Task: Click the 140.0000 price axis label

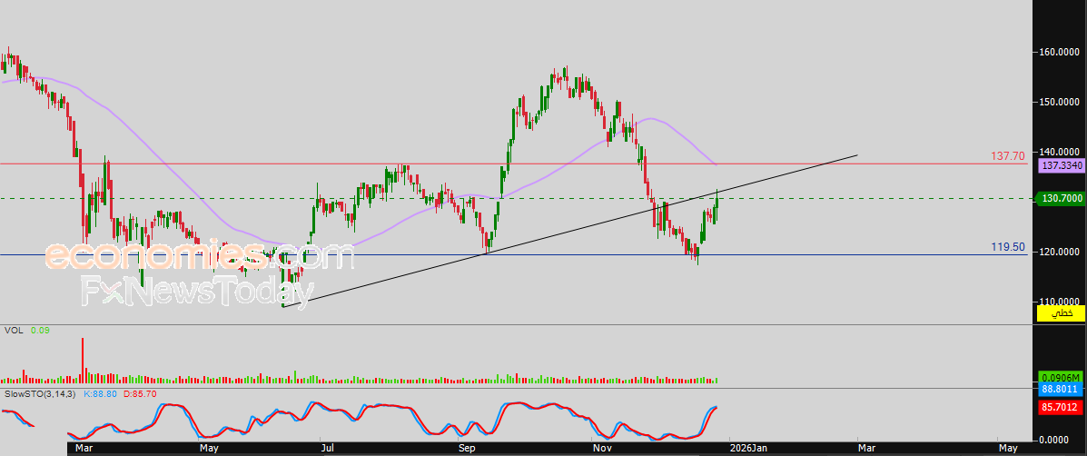Action: [1059, 153]
